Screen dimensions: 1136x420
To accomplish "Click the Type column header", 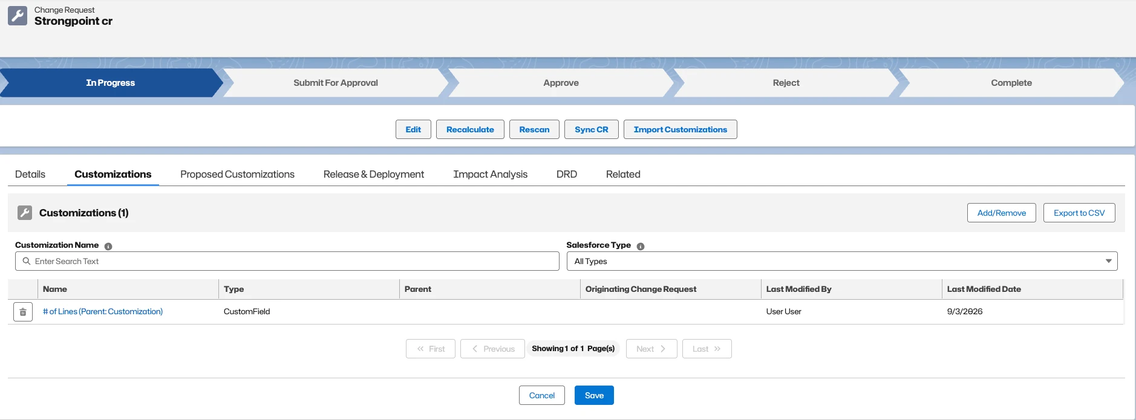I will [x=308, y=289].
